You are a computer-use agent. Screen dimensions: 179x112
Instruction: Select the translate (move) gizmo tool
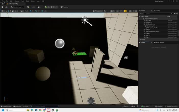point(8,11)
